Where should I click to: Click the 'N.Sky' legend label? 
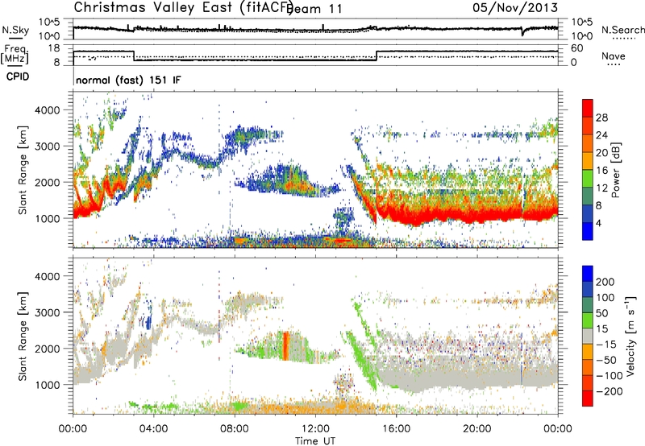click(x=15, y=30)
